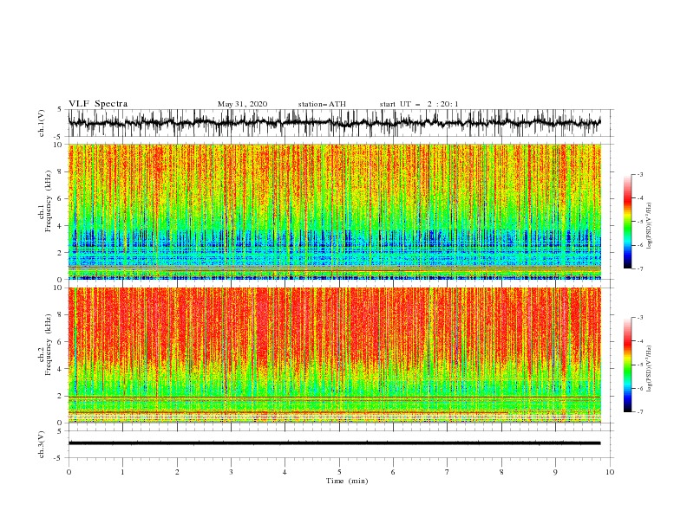
Task: Click the "ch.2 Frequency (kHz)" axis label
Action: pos(45,344)
